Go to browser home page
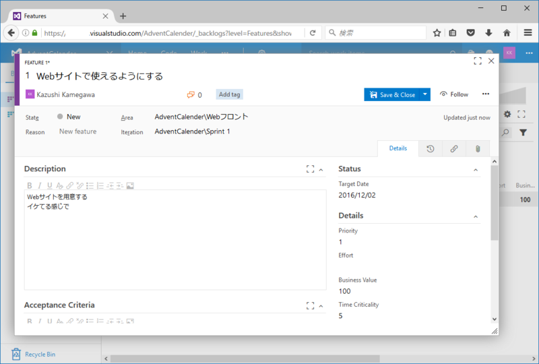This screenshot has width=539, height=364. click(507, 32)
